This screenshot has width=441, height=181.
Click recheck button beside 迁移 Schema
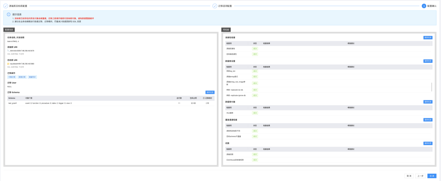tap(210, 92)
